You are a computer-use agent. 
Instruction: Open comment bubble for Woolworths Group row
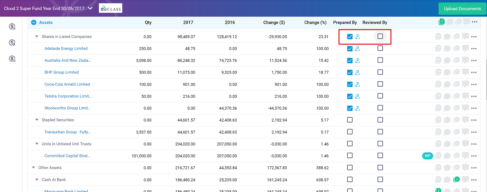click(x=447, y=108)
